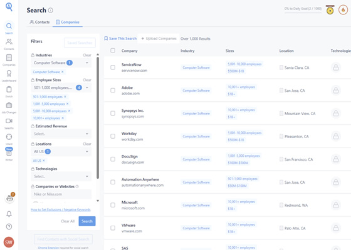Click Upload Companies button
Image resolution: width=351 pixels, height=250 pixels.
(x=159, y=38)
